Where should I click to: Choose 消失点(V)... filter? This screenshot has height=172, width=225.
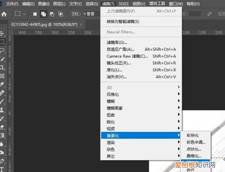coord(141,77)
